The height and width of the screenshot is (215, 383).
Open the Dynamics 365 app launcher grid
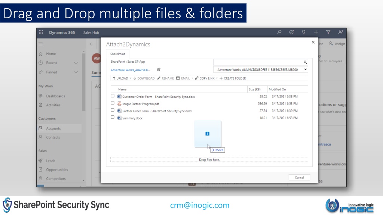coord(41,32)
